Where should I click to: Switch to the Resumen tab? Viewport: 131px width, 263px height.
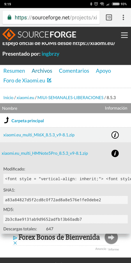tap(14, 71)
